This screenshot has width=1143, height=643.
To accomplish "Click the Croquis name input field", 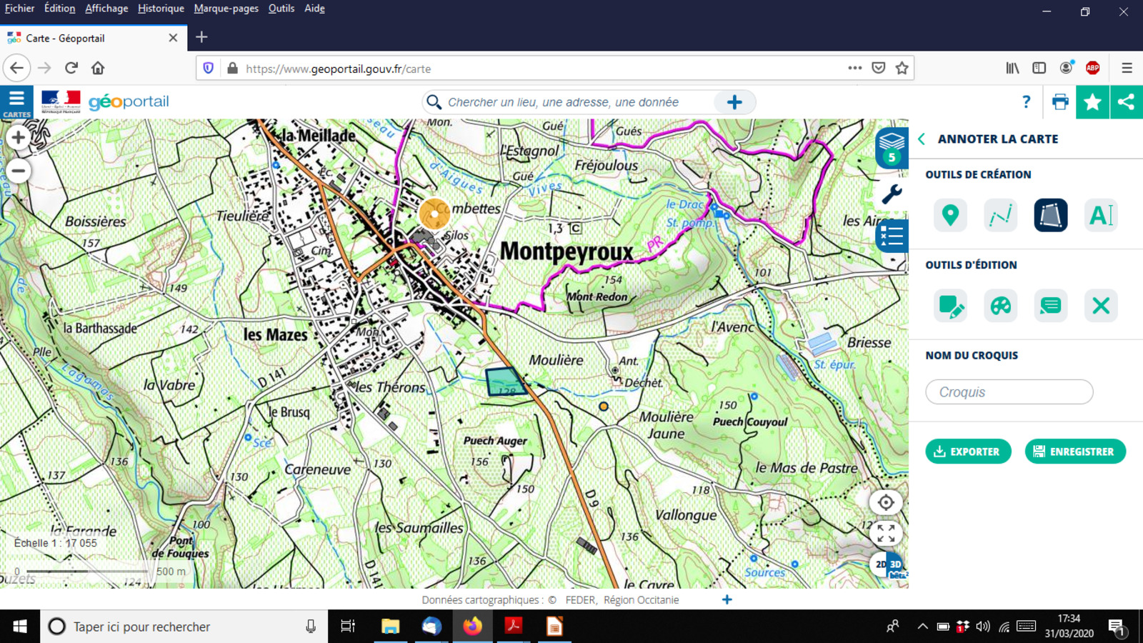I will (x=1009, y=392).
